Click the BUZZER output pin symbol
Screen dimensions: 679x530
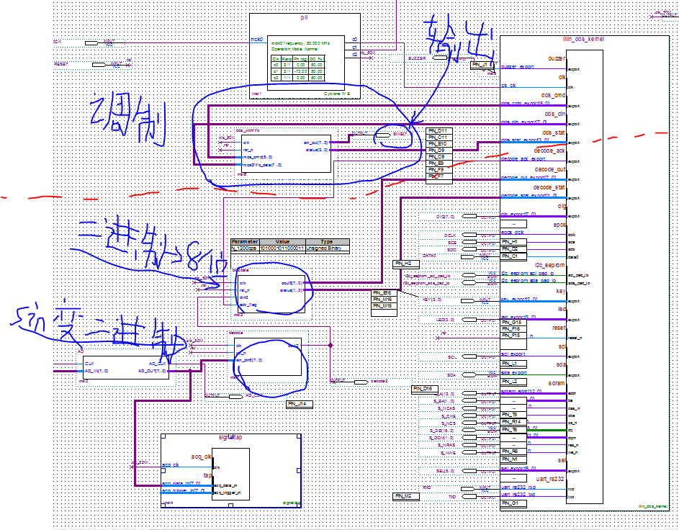(x=440, y=58)
